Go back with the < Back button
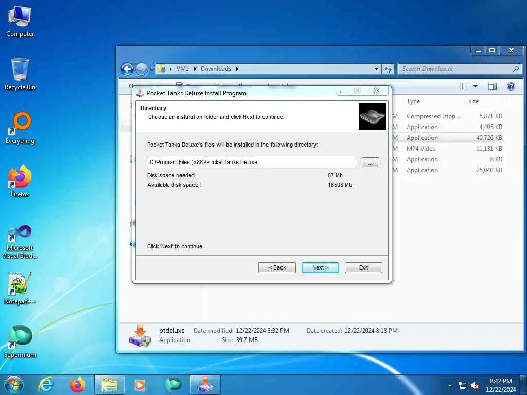527x395 pixels. pyautogui.click(x=277, y=267)
